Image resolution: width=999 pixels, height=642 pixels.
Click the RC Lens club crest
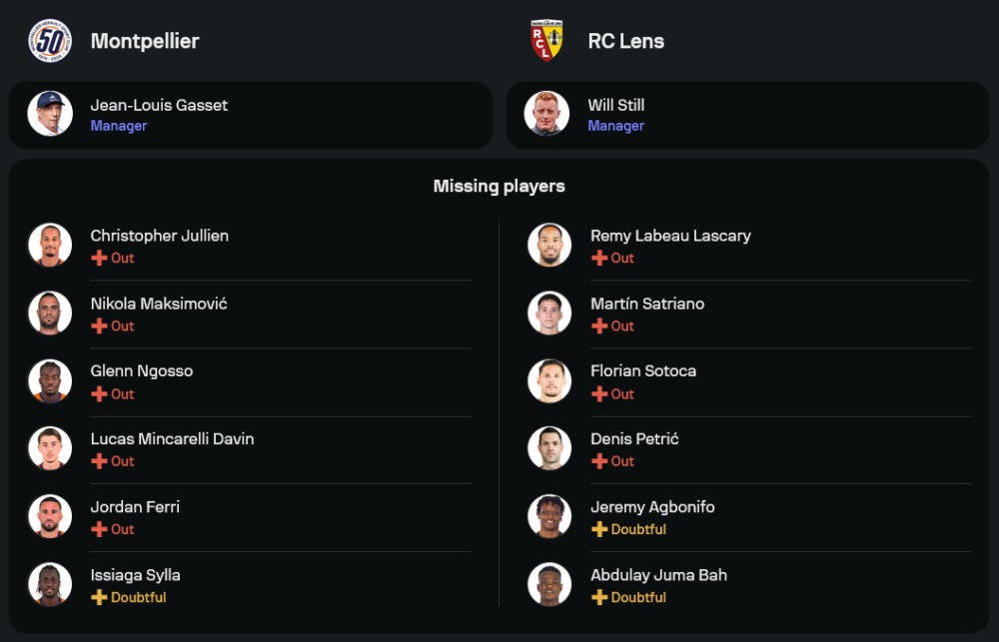point(546,41)
